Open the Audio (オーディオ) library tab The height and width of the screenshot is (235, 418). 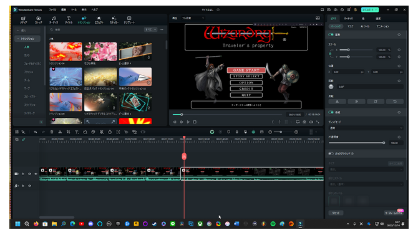[54, 20]
